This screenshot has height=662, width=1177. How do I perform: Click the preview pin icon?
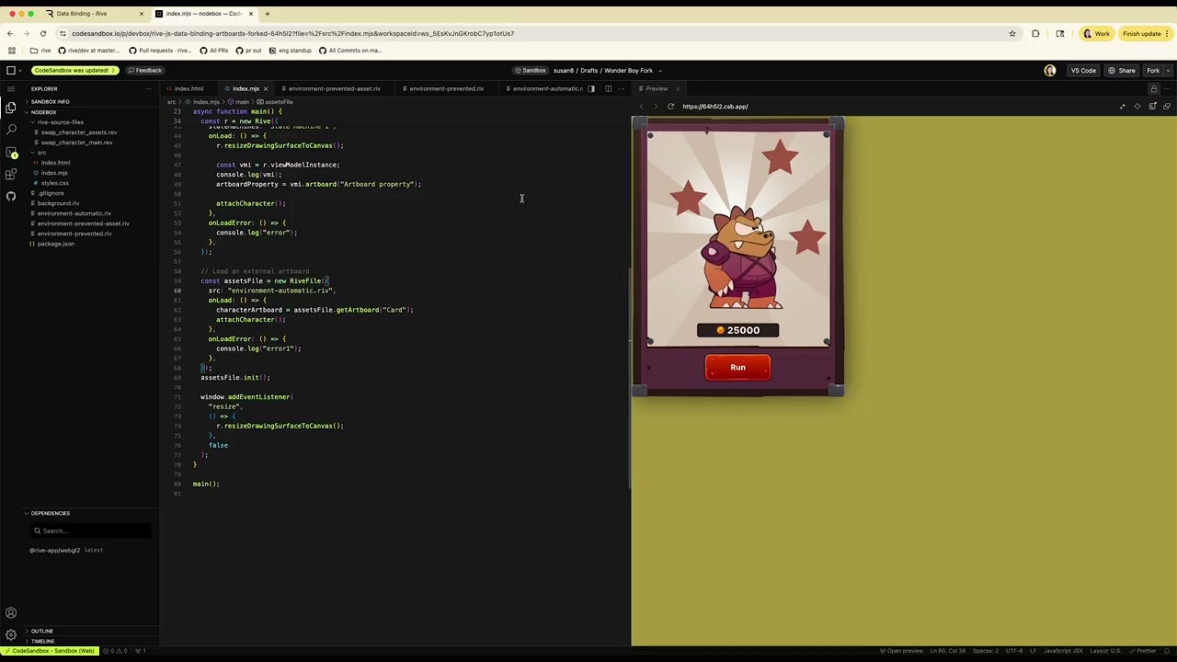click(x=1122, y=107)
